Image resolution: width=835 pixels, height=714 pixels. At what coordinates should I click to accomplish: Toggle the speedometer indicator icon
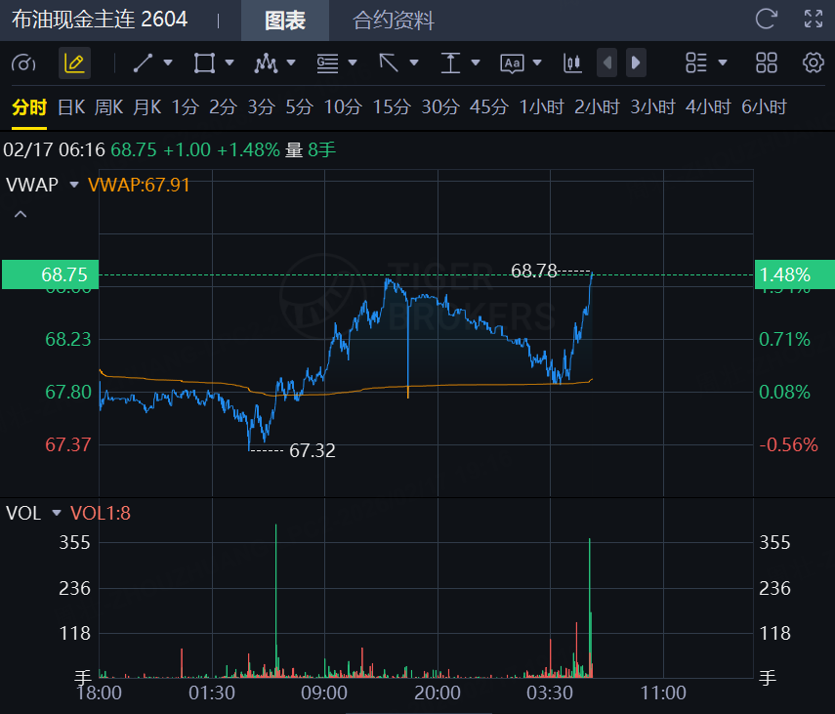[x=23, y=63]
